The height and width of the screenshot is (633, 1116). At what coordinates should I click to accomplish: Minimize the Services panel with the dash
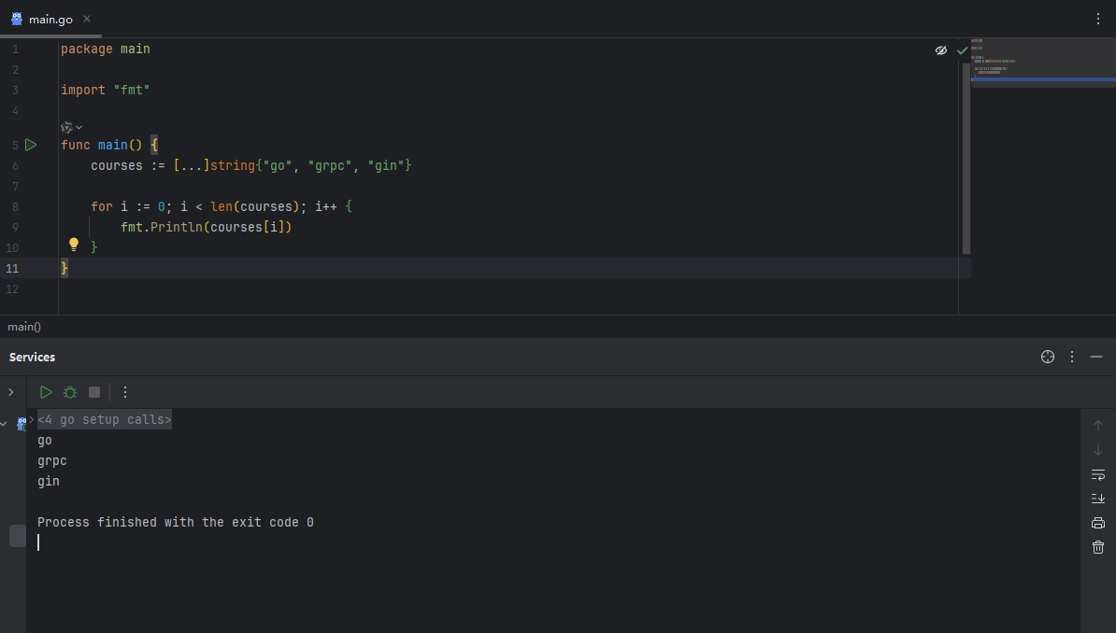coord(1096,357)
